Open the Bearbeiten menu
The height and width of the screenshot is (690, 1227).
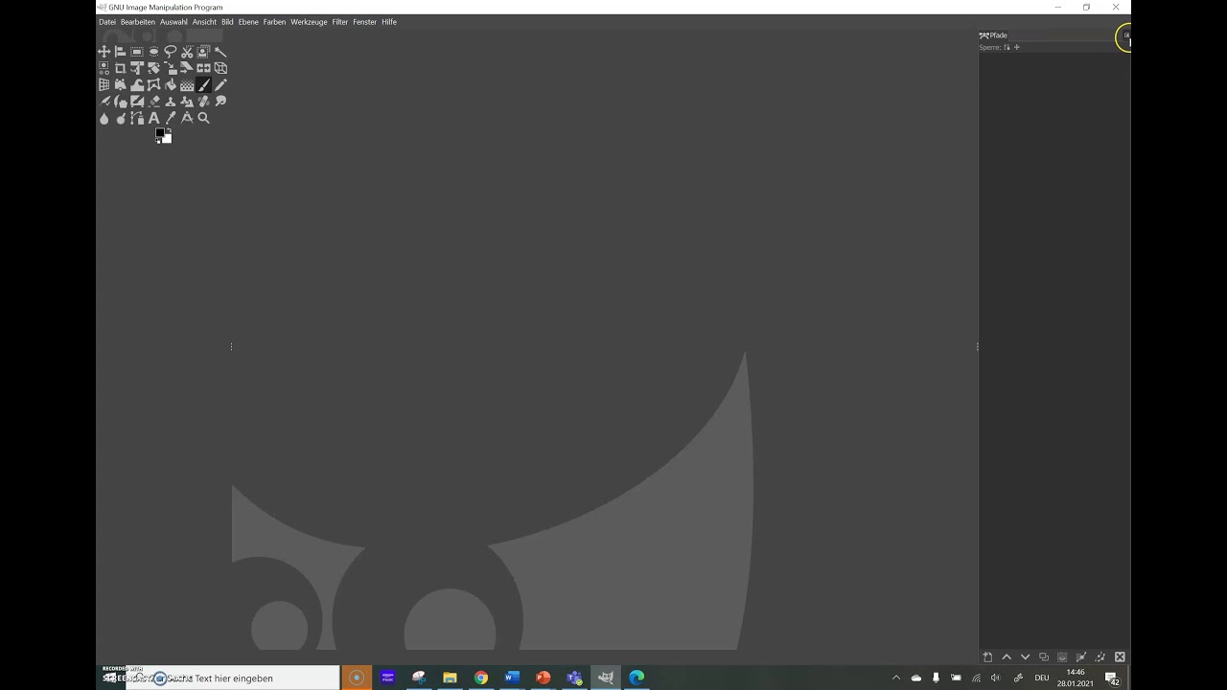click(138, 22)
